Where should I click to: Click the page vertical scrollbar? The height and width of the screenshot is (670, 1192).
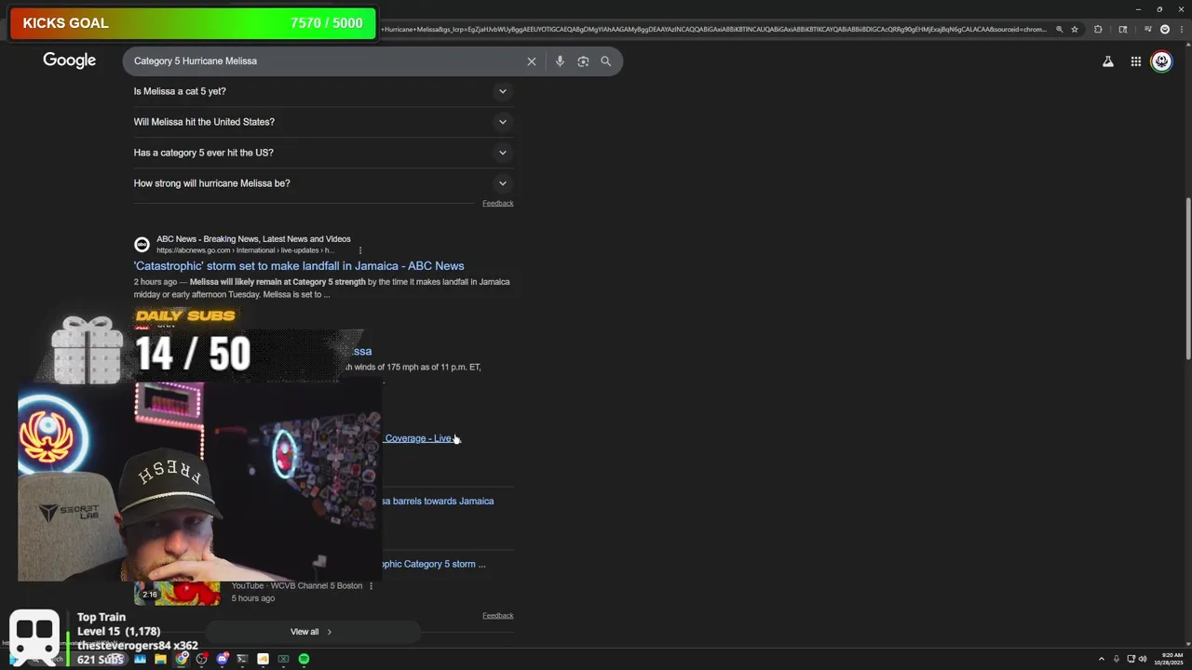click(x=1187, y=279)
